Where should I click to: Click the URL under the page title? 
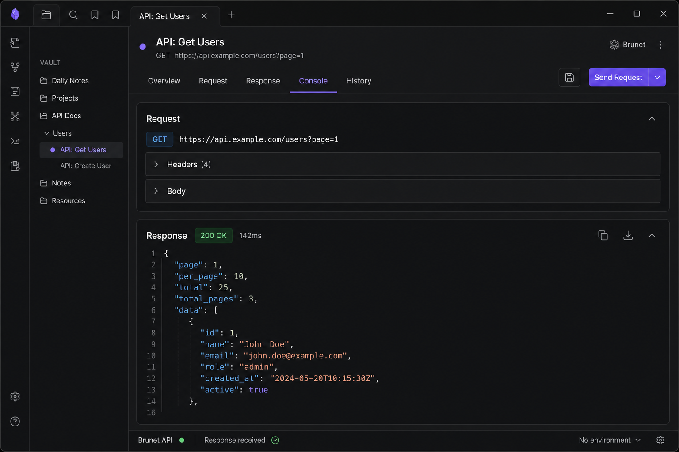click(239, 56)
